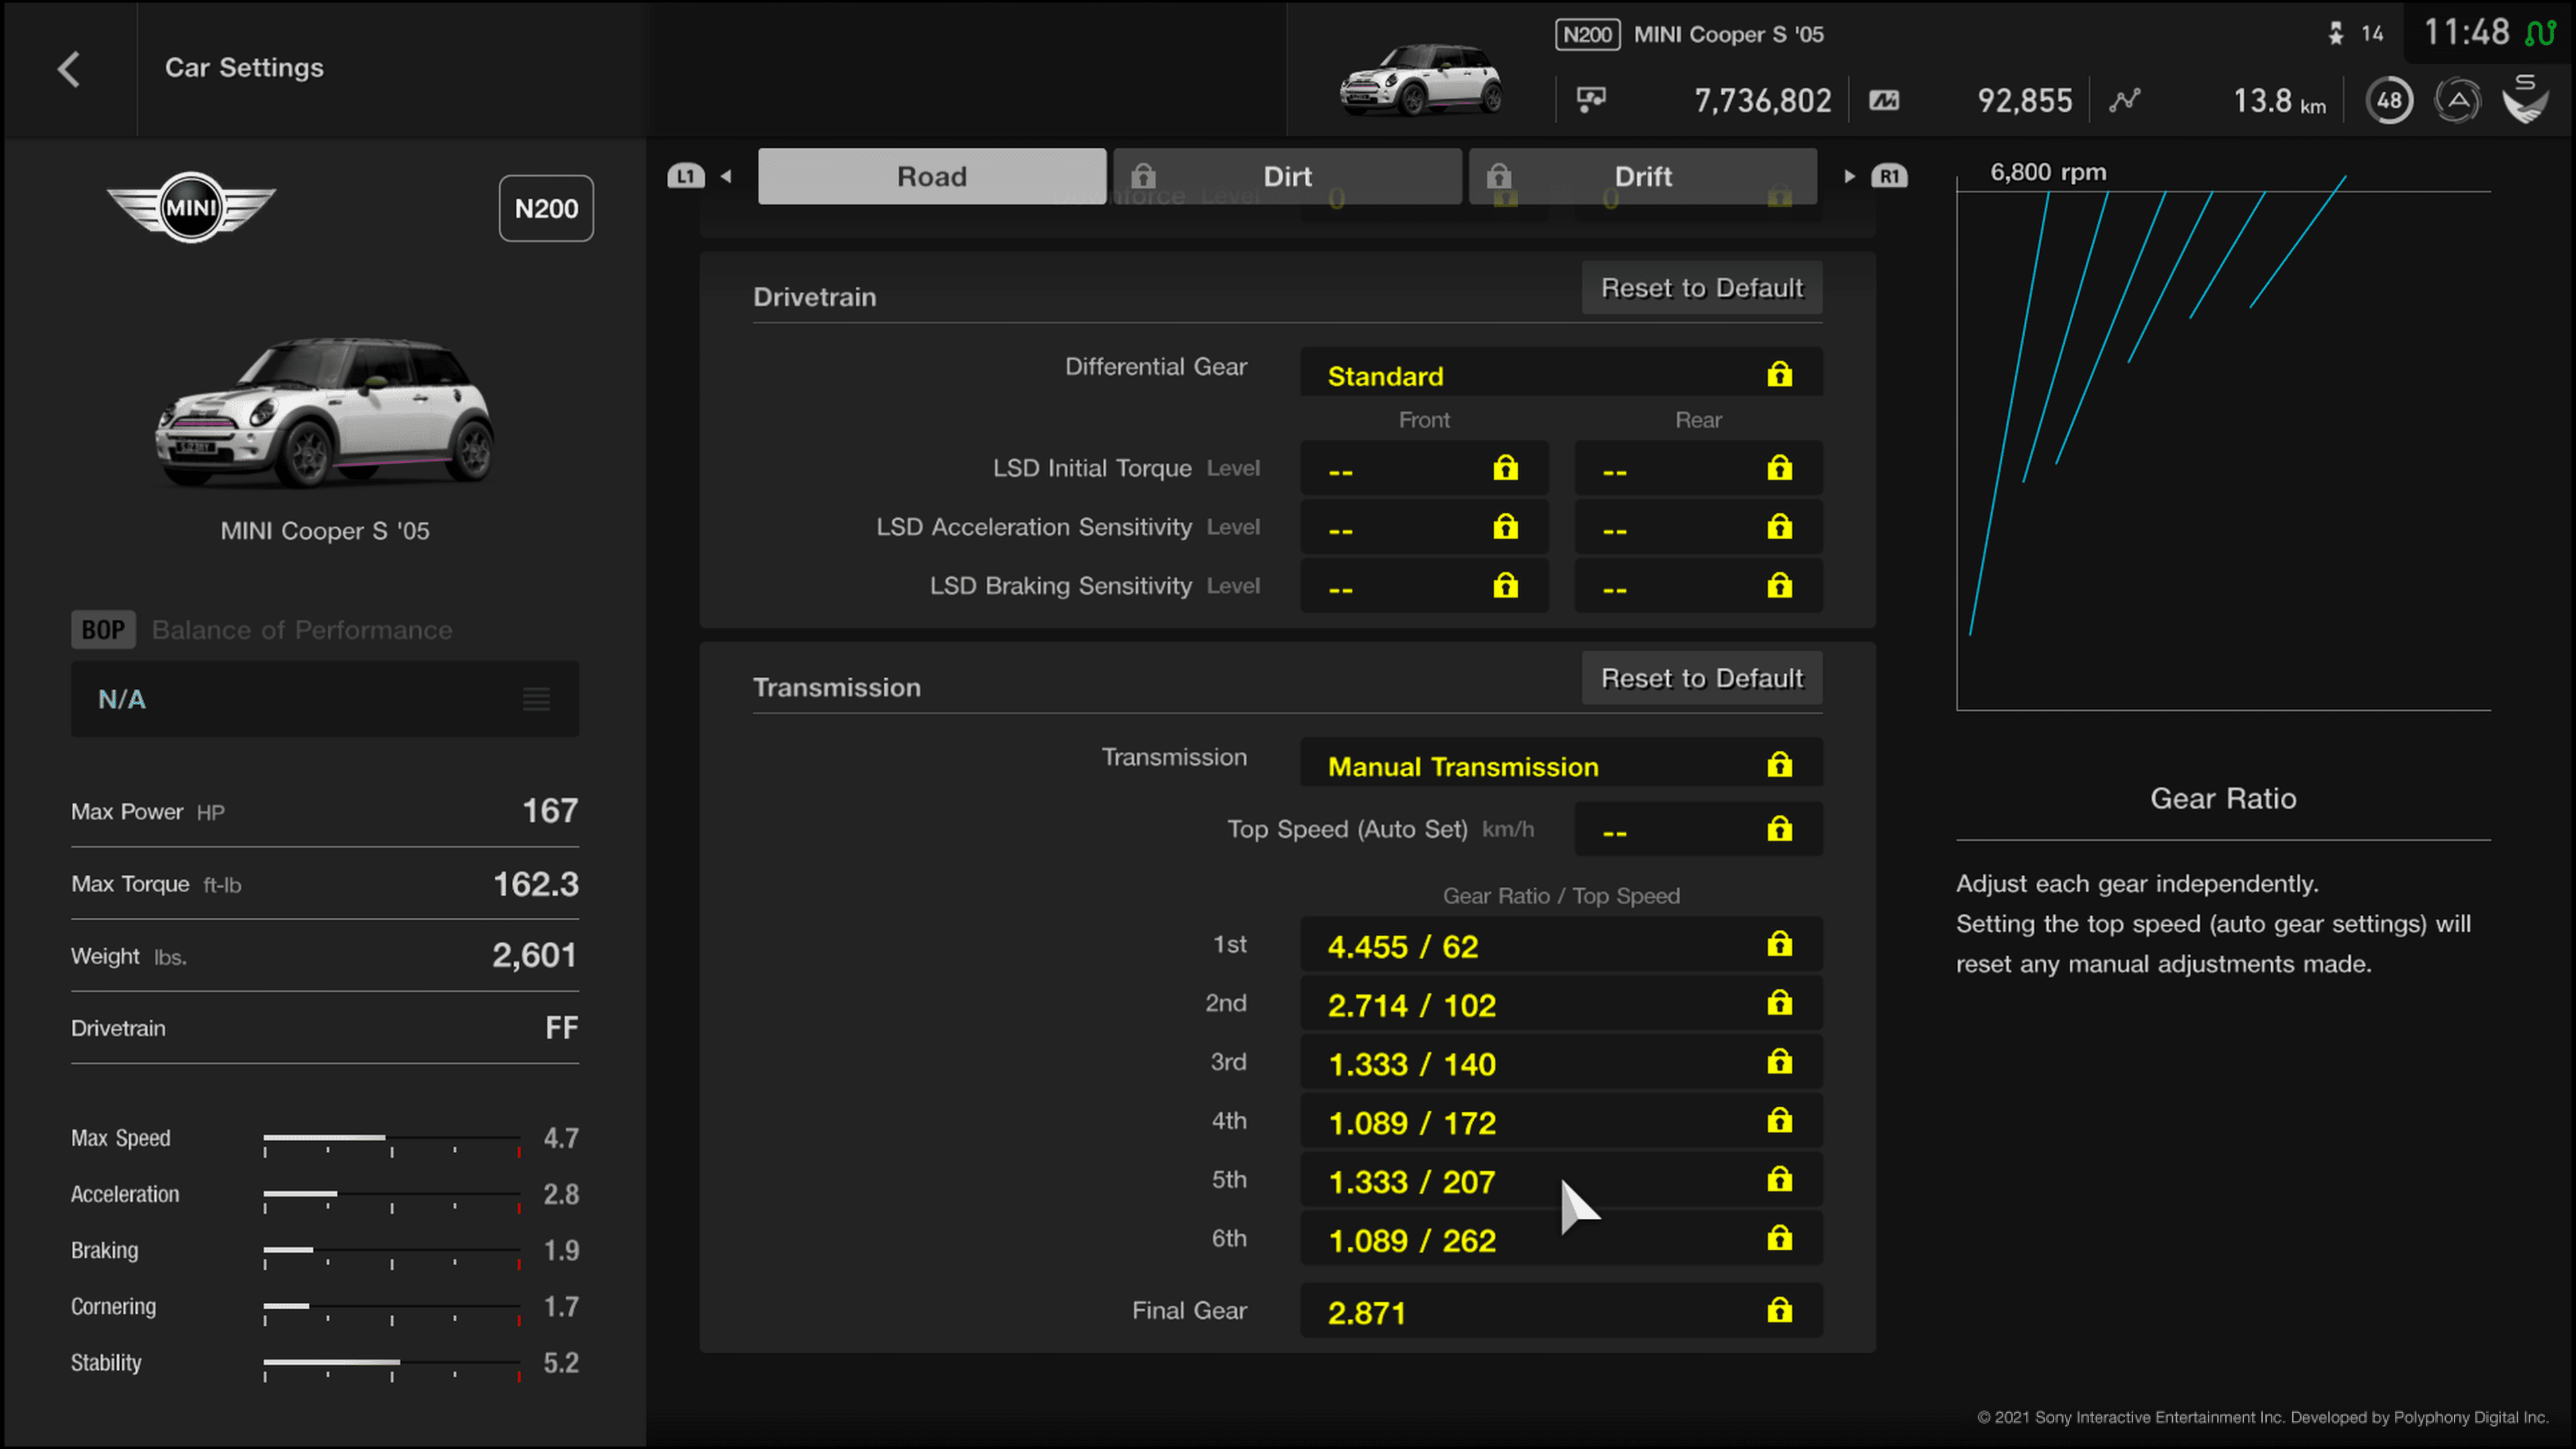Switch to the Dirt tab
2576x1449 pixels.
1287,176
